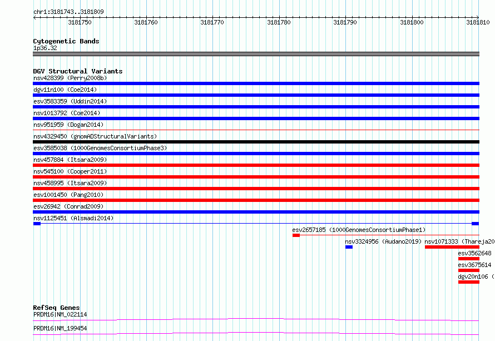Open nsv951959 (Dogan2014) variant details
Screen dimensions: 495x341
68,125
